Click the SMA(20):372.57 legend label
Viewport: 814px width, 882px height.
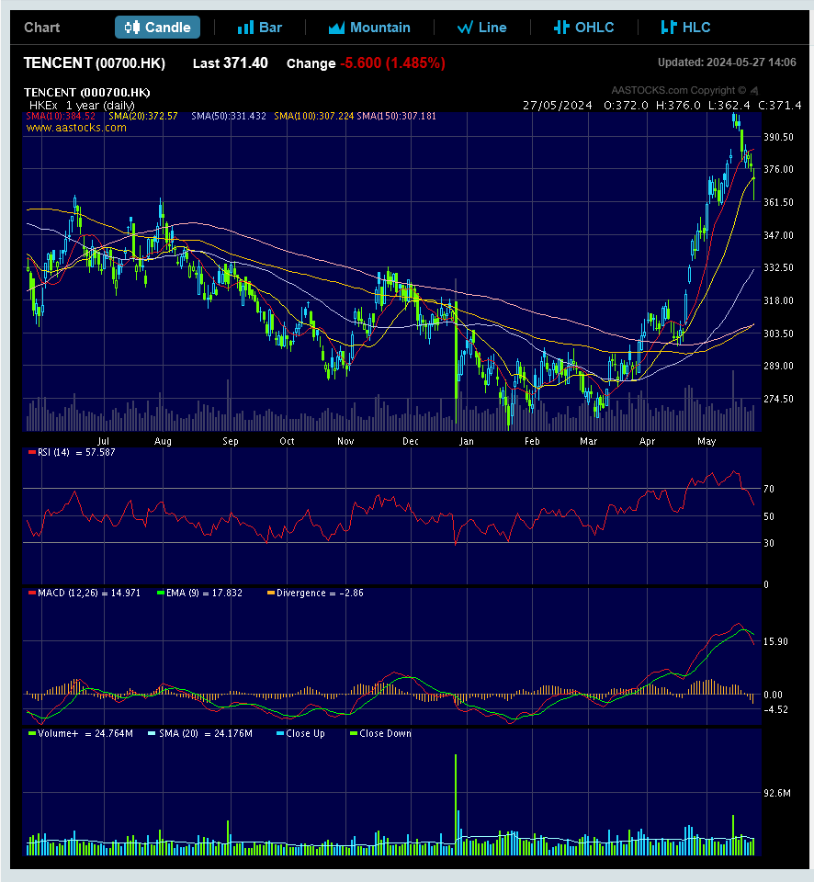tap(143, 116)
